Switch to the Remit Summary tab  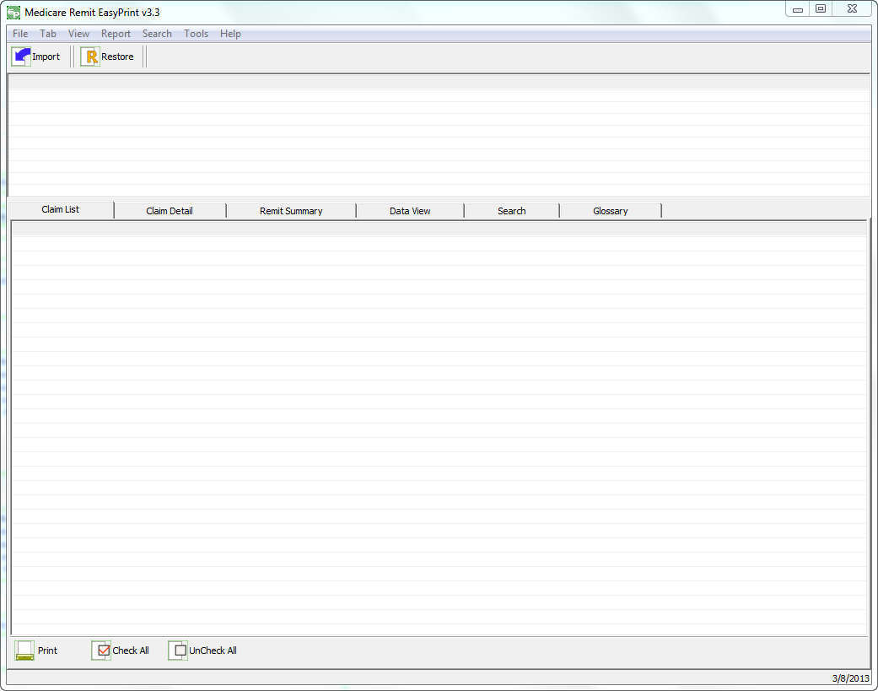click(290, 210)
